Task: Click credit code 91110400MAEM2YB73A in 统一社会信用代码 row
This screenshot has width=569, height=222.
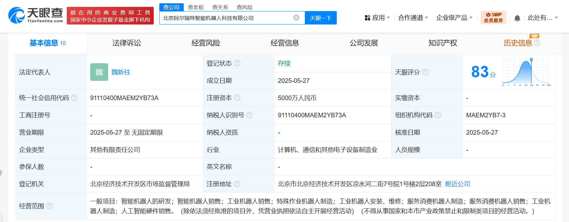Action: point(124,98)
